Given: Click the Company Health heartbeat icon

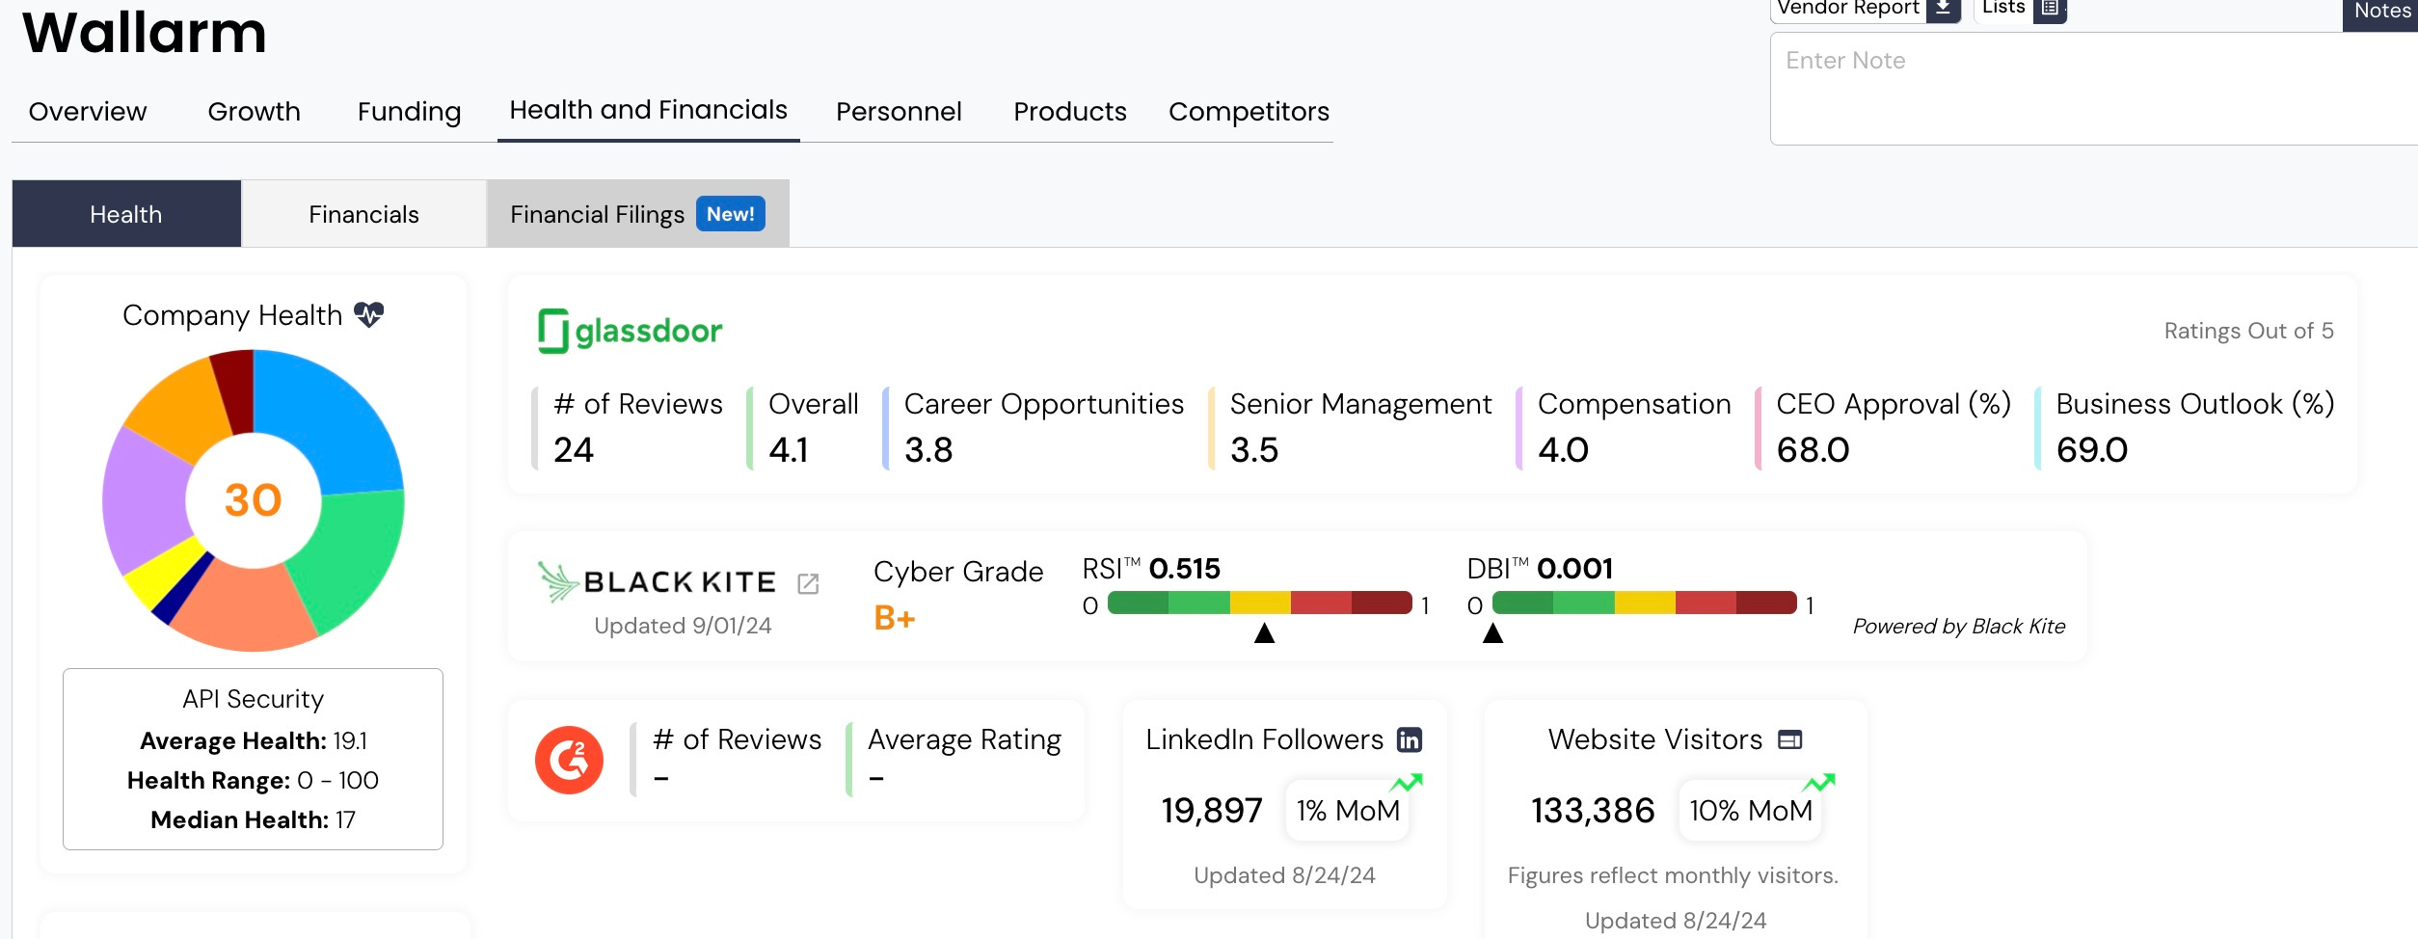Looking at the screenshot, I should coord(368,315).
